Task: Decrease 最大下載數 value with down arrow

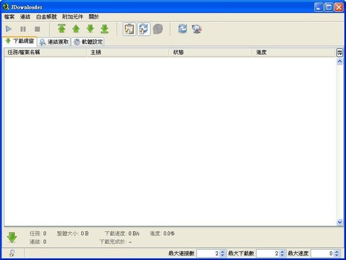Action: (282, 255)
